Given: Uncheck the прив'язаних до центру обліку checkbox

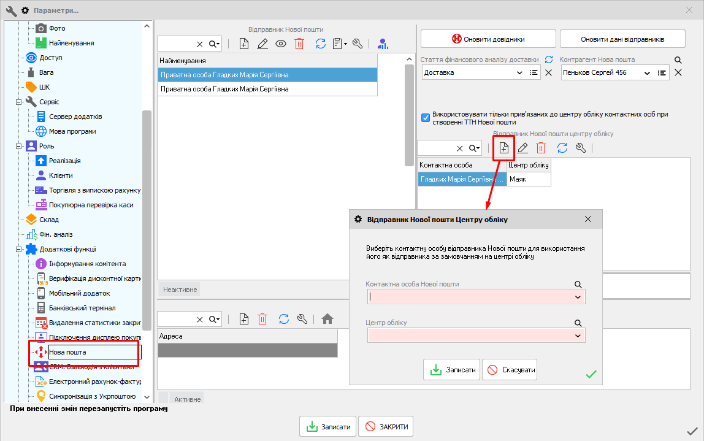Looking at the screenshot, I should [x=426, y=118].
